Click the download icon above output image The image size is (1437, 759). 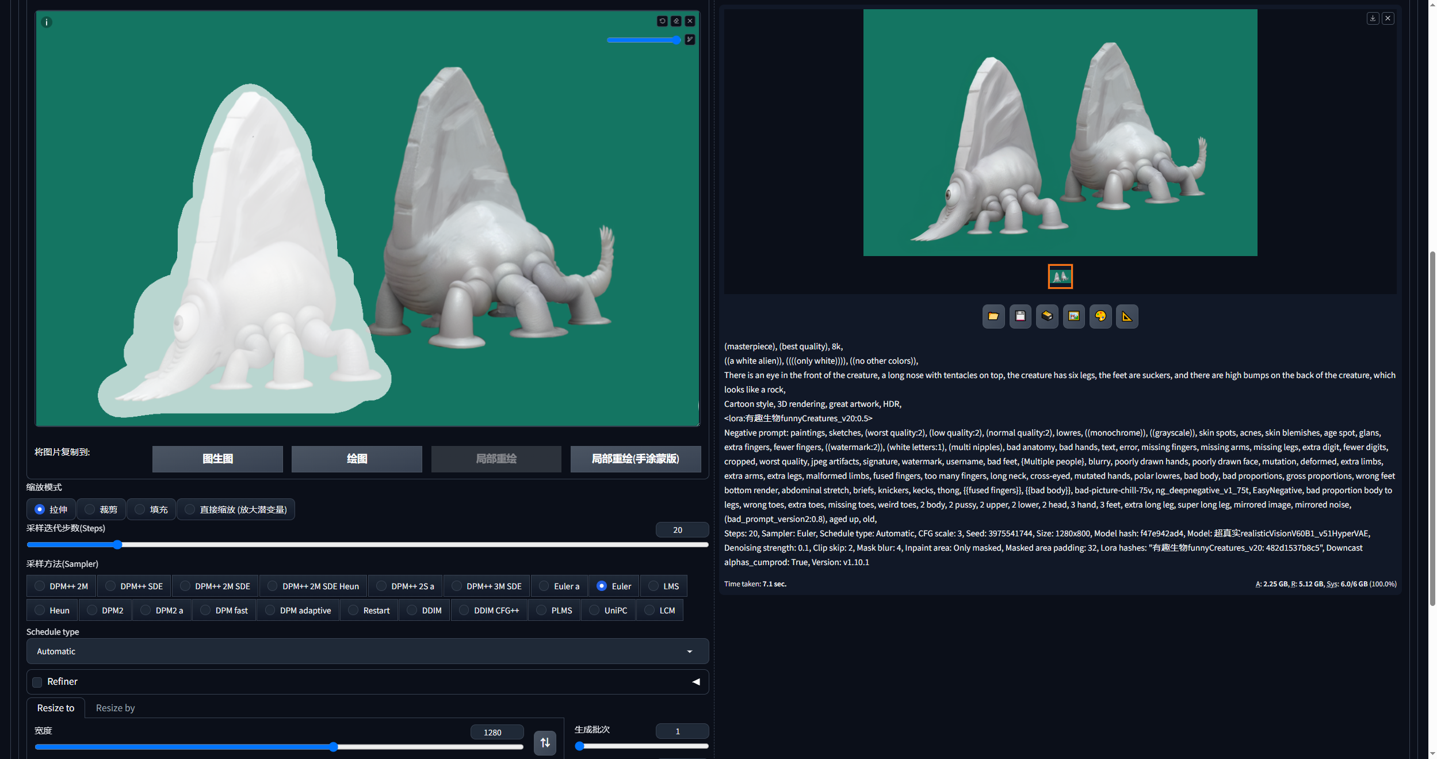[1373, 18]
